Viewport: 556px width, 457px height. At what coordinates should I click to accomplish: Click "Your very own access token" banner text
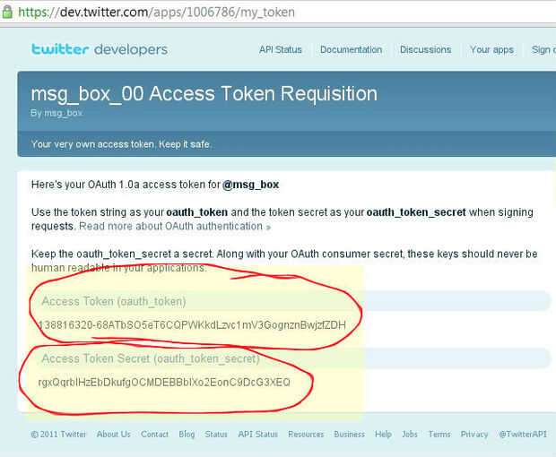point(121,144)
